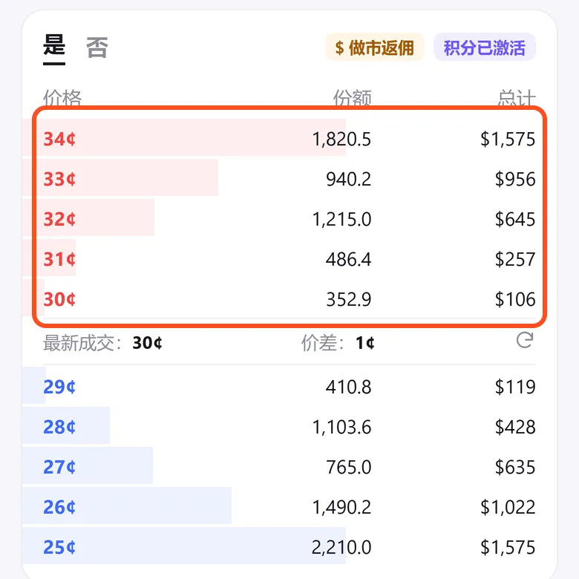Click the $119 total
This screenshot has width=579, height=579.
515,387
